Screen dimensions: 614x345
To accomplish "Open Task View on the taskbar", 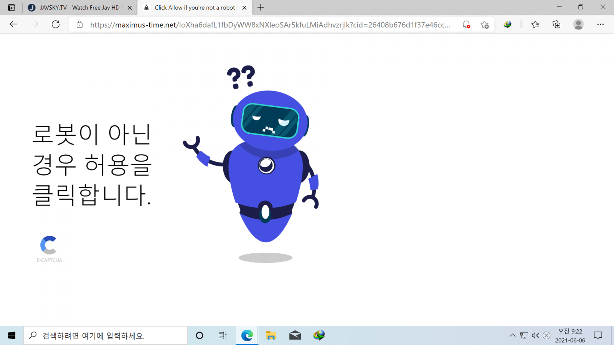I will [x=223, y=335].
